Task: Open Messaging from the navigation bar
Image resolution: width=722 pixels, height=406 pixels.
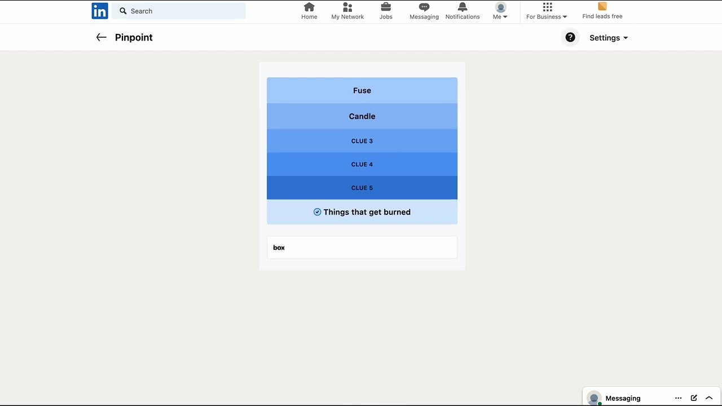Action: click(424, 11)
